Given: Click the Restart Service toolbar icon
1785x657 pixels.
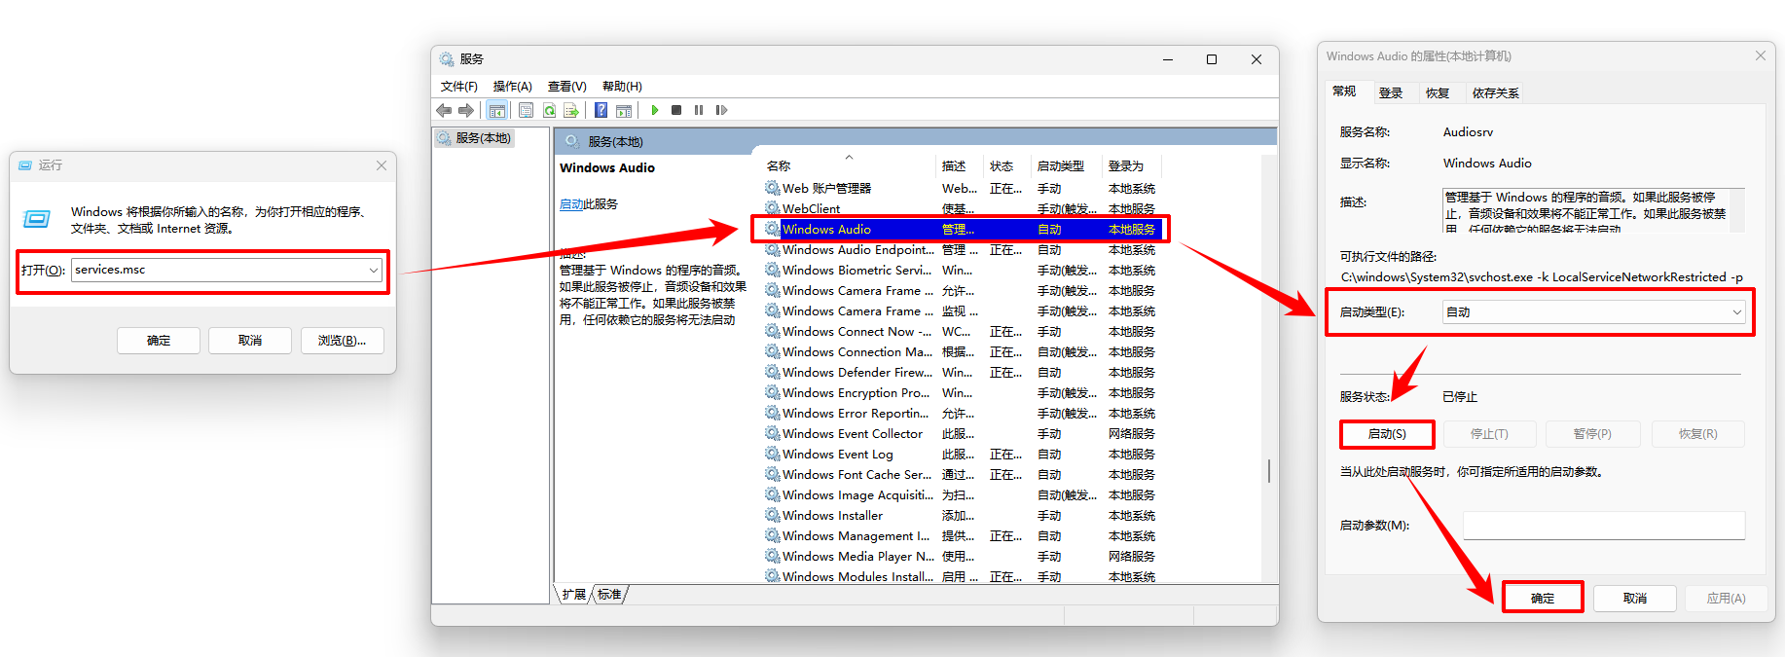Looking at the screenshot, I should (721, 110).
